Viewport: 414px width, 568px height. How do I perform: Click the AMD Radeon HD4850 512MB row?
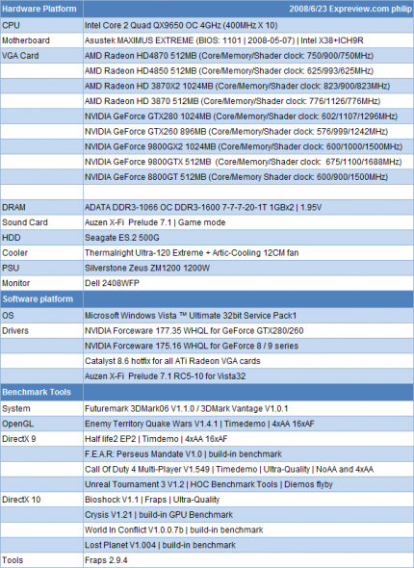pos(248,71)
